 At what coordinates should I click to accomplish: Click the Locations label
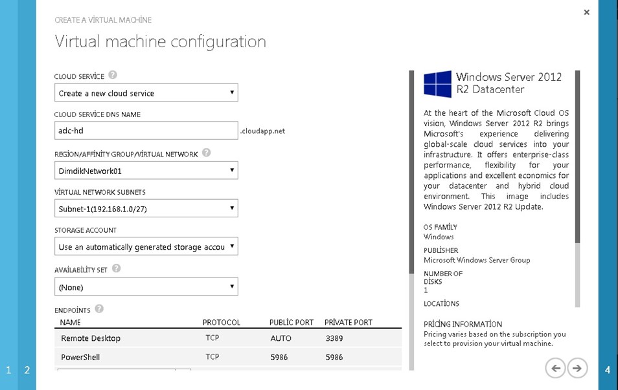441,303
